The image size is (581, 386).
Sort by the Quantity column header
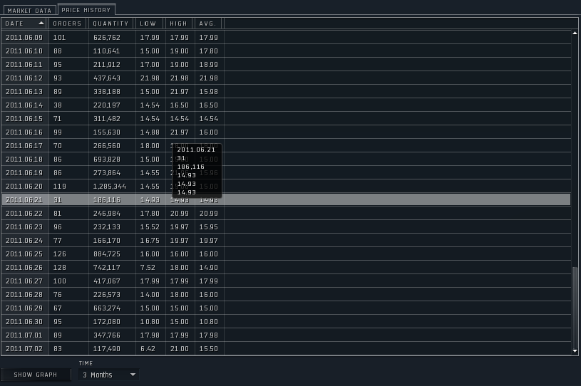(x=111, y=24)
